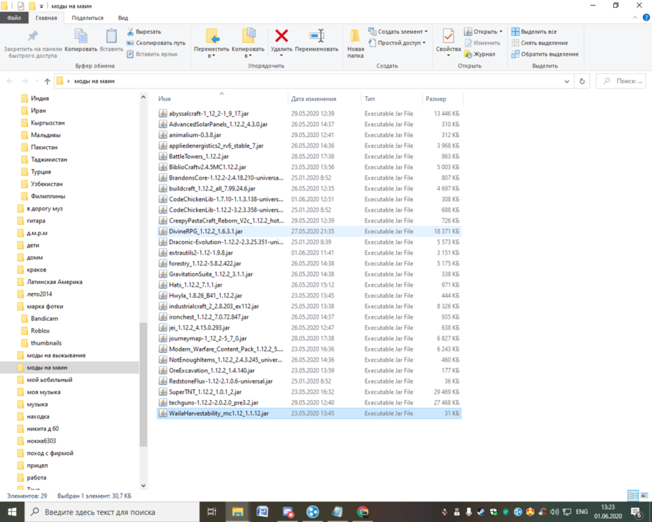
Task: Switch to details view layout icon
Action: pos(633,496)
